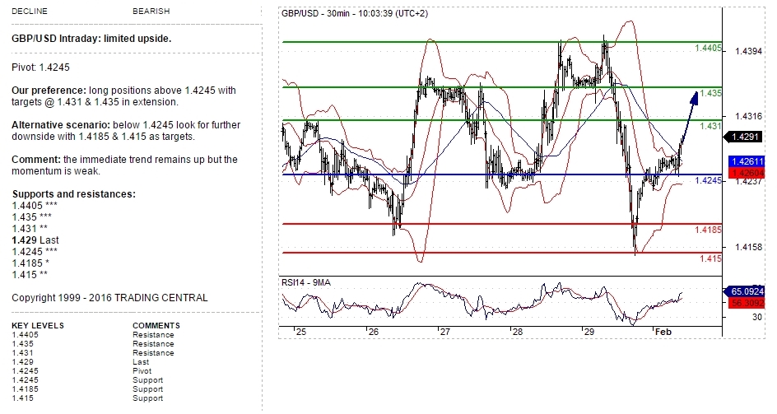The width and height of the screenshot is (777, 414).
Task: Select the '1.4245 ***' support row
Action: pyautogui.click(x=35, y=251)
